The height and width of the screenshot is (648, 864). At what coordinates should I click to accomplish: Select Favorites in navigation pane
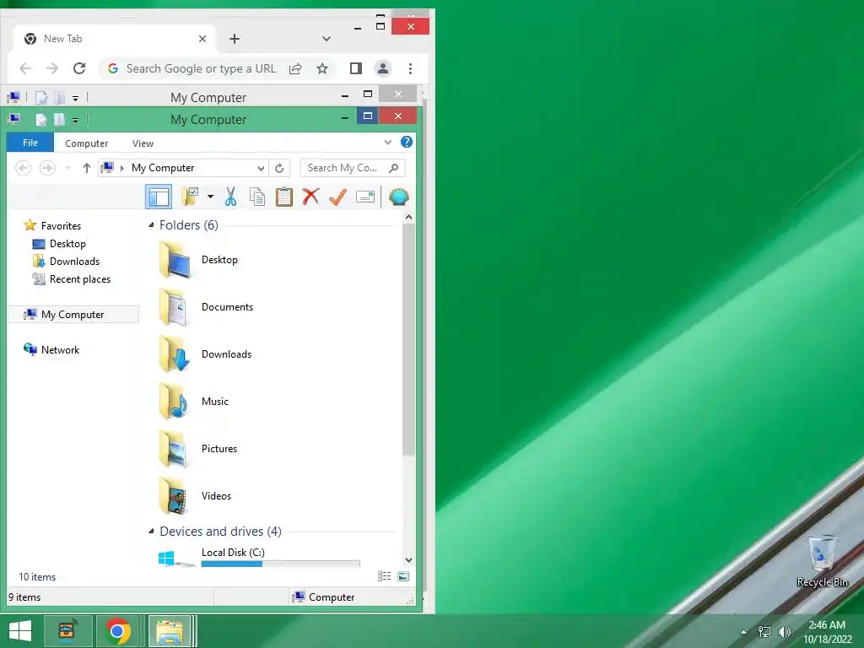click(61, 225)
